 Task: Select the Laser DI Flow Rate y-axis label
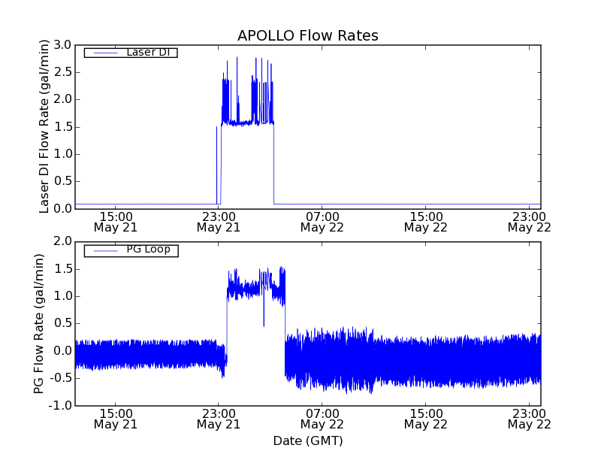click(x=44, y=126)
